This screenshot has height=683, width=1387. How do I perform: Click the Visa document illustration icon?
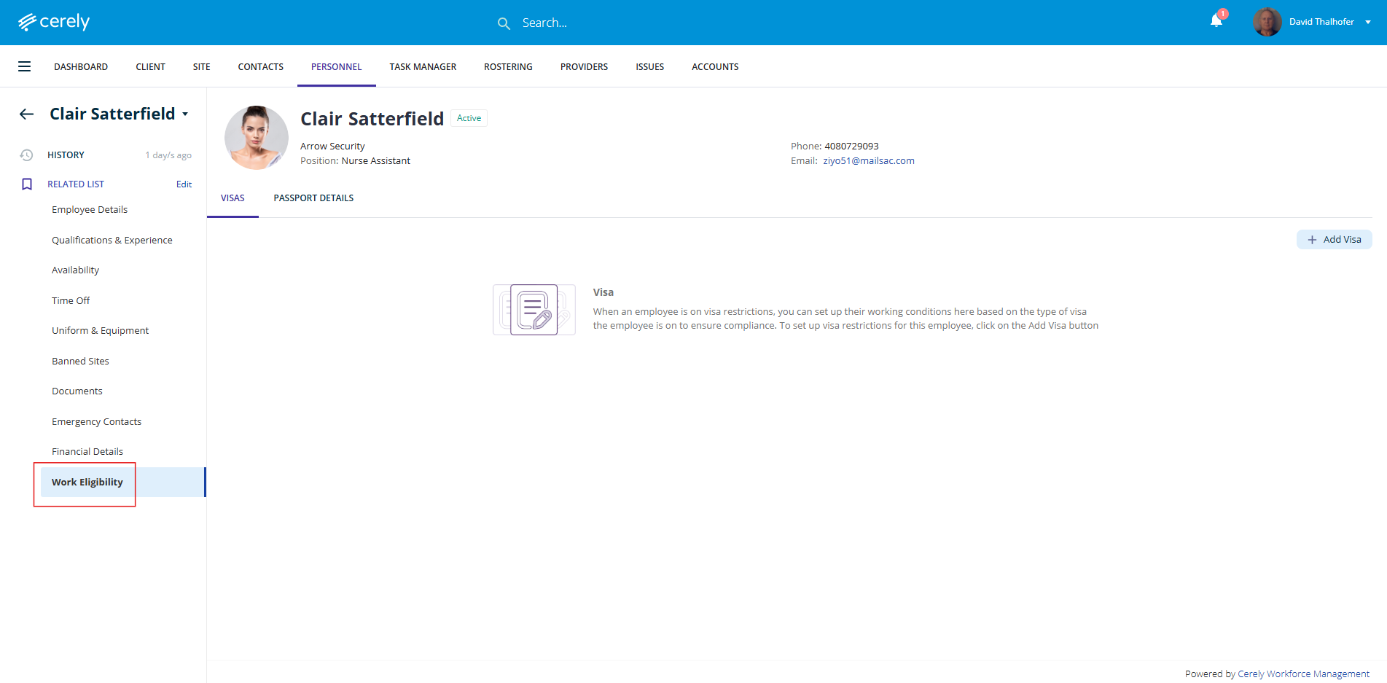pyautogui.click(x=534, y=310)
